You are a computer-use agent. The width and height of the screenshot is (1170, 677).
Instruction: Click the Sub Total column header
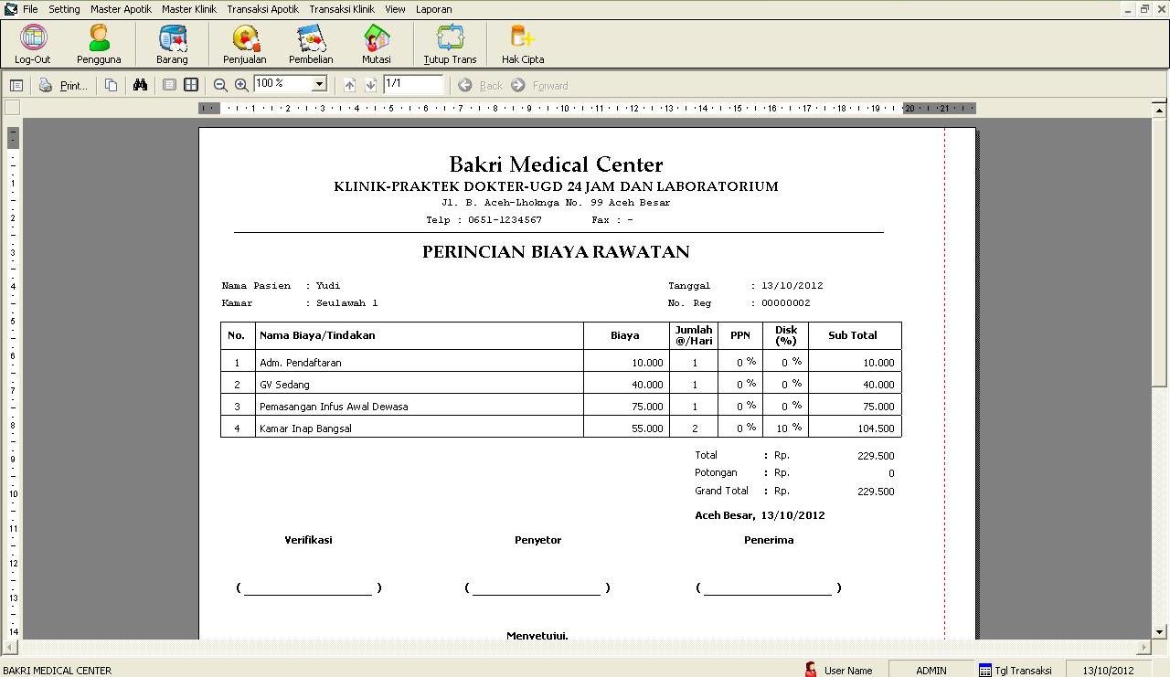point(853,335)
